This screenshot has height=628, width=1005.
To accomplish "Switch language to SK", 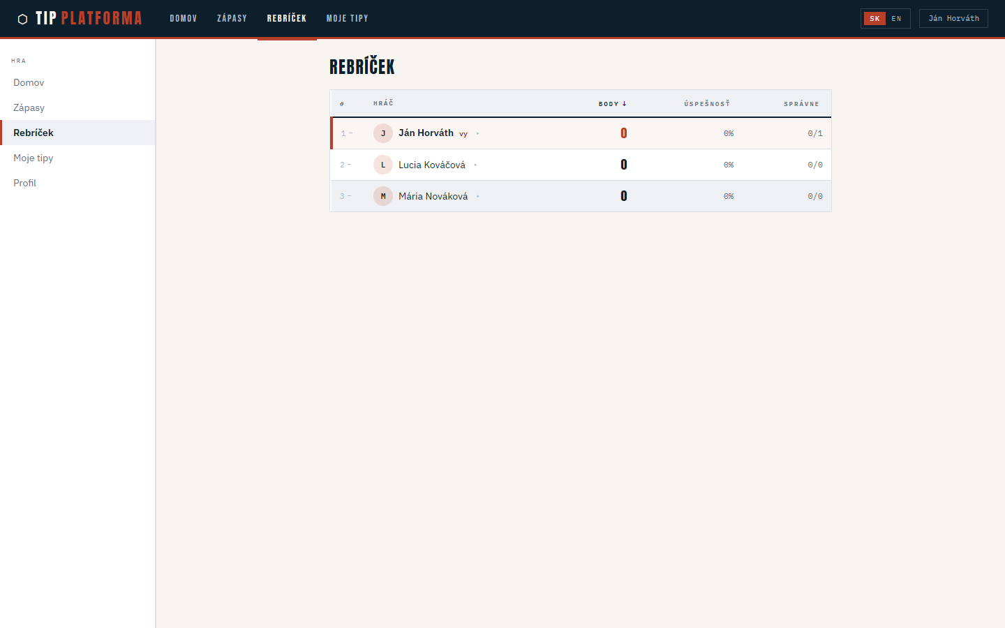I will pyautogui.click(x=874, y=19).
